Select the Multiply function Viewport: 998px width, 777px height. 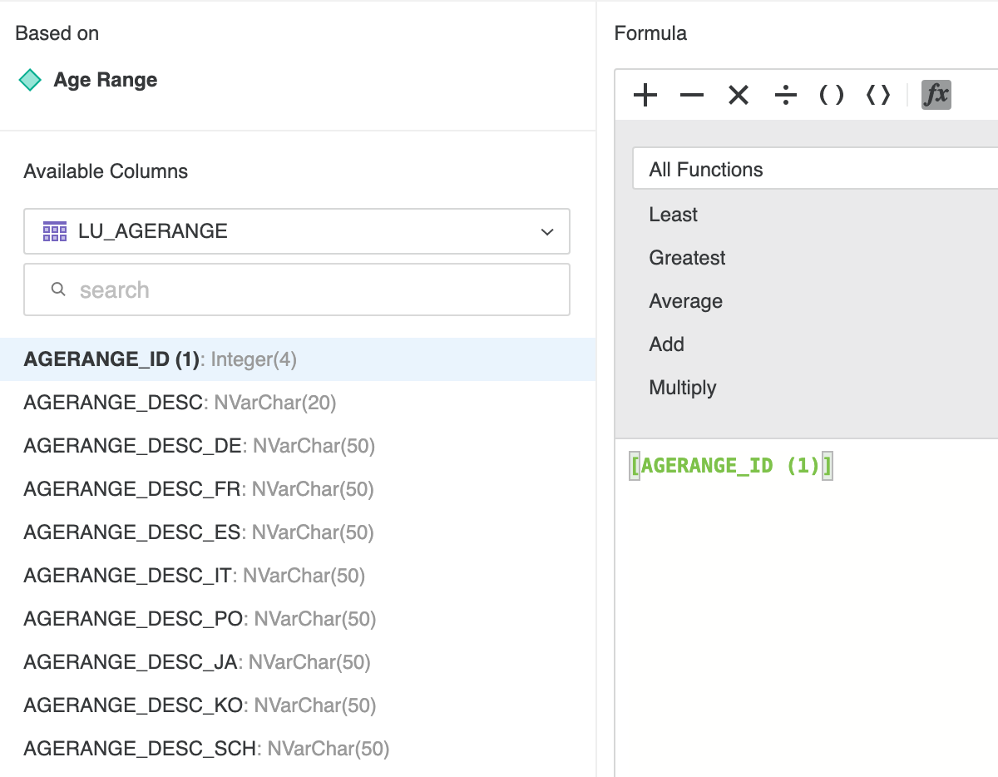682,388
